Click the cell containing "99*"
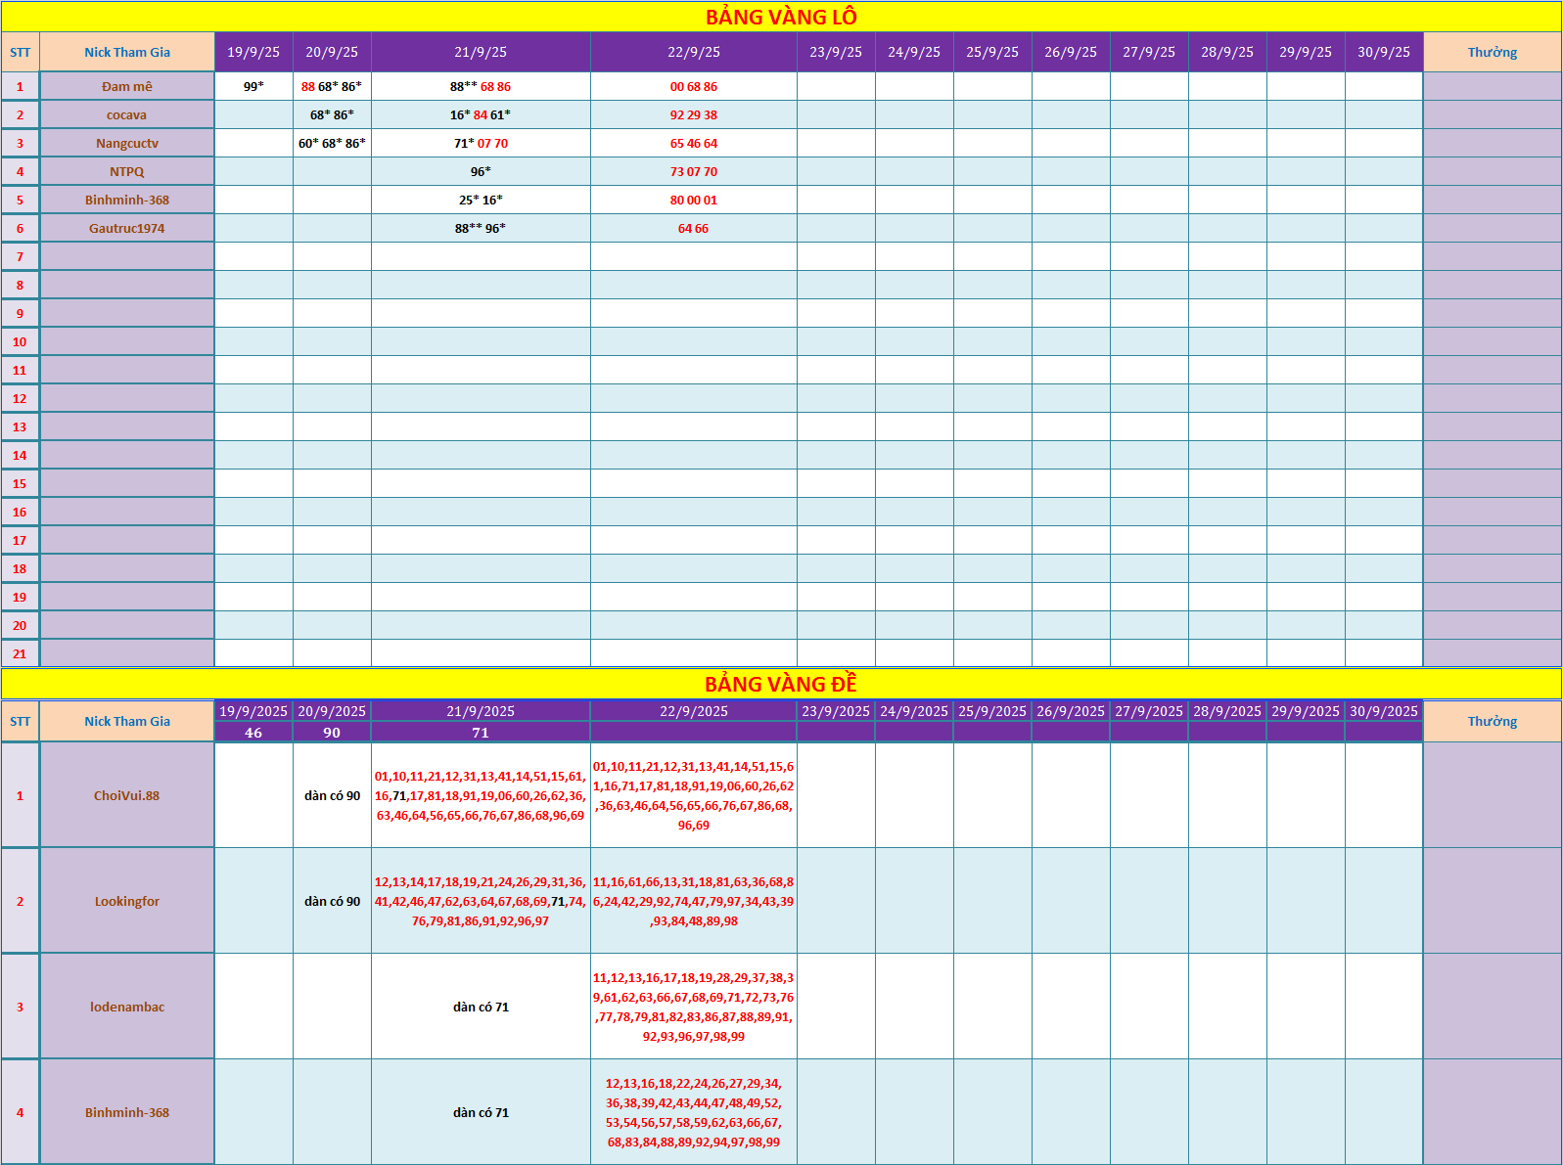This screenshot has width=1563, height=1165. point(253,86)
